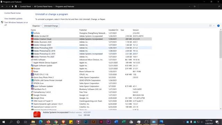Refresh the Programs and Features list
This screenshot has height=125, width=222.
[195, 6]
